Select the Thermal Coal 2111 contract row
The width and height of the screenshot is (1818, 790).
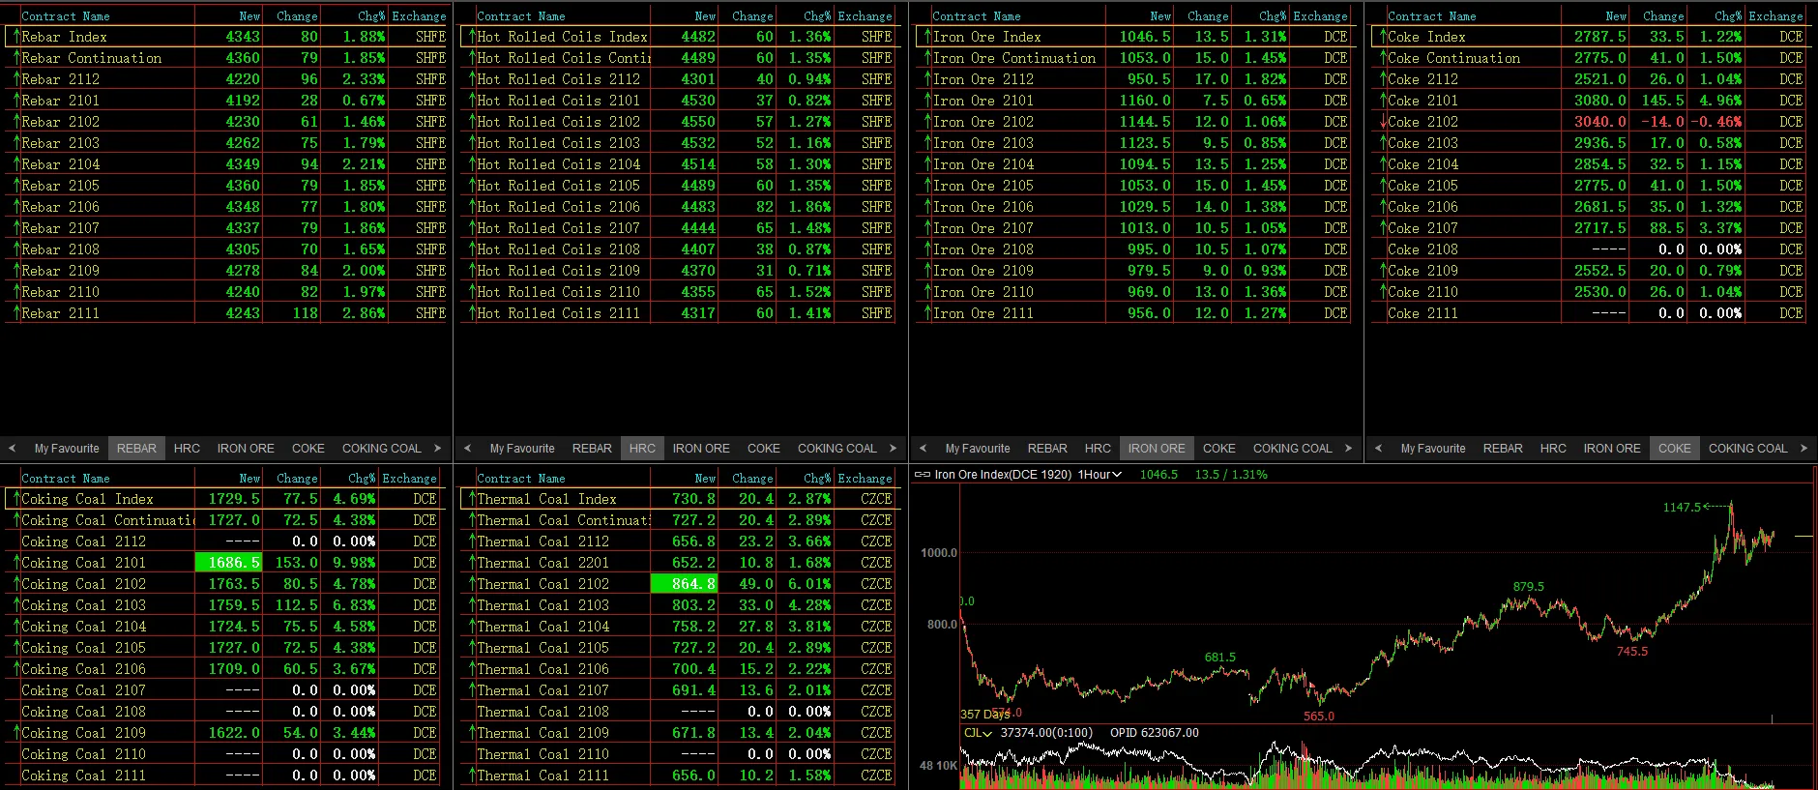pos(678,775)
